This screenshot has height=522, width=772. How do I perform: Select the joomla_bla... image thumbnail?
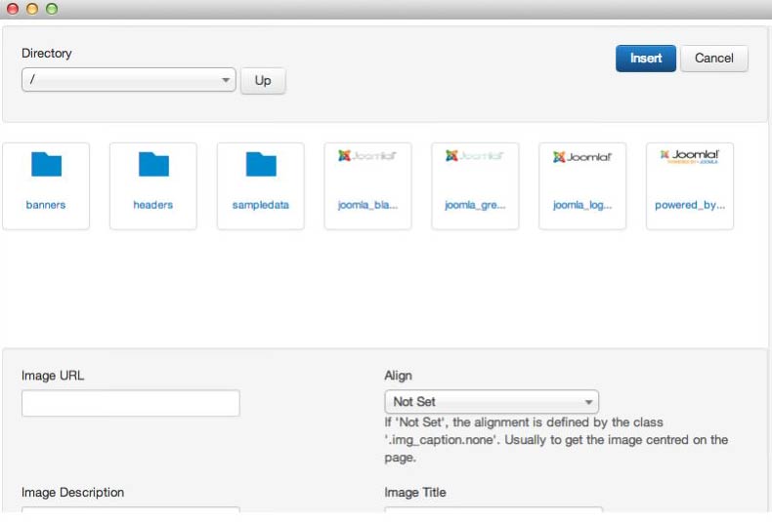click(x=367, y=157)
